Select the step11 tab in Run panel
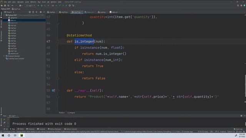Image resolution: width=246 pixels, height=138 pixels. click(13, 116)
